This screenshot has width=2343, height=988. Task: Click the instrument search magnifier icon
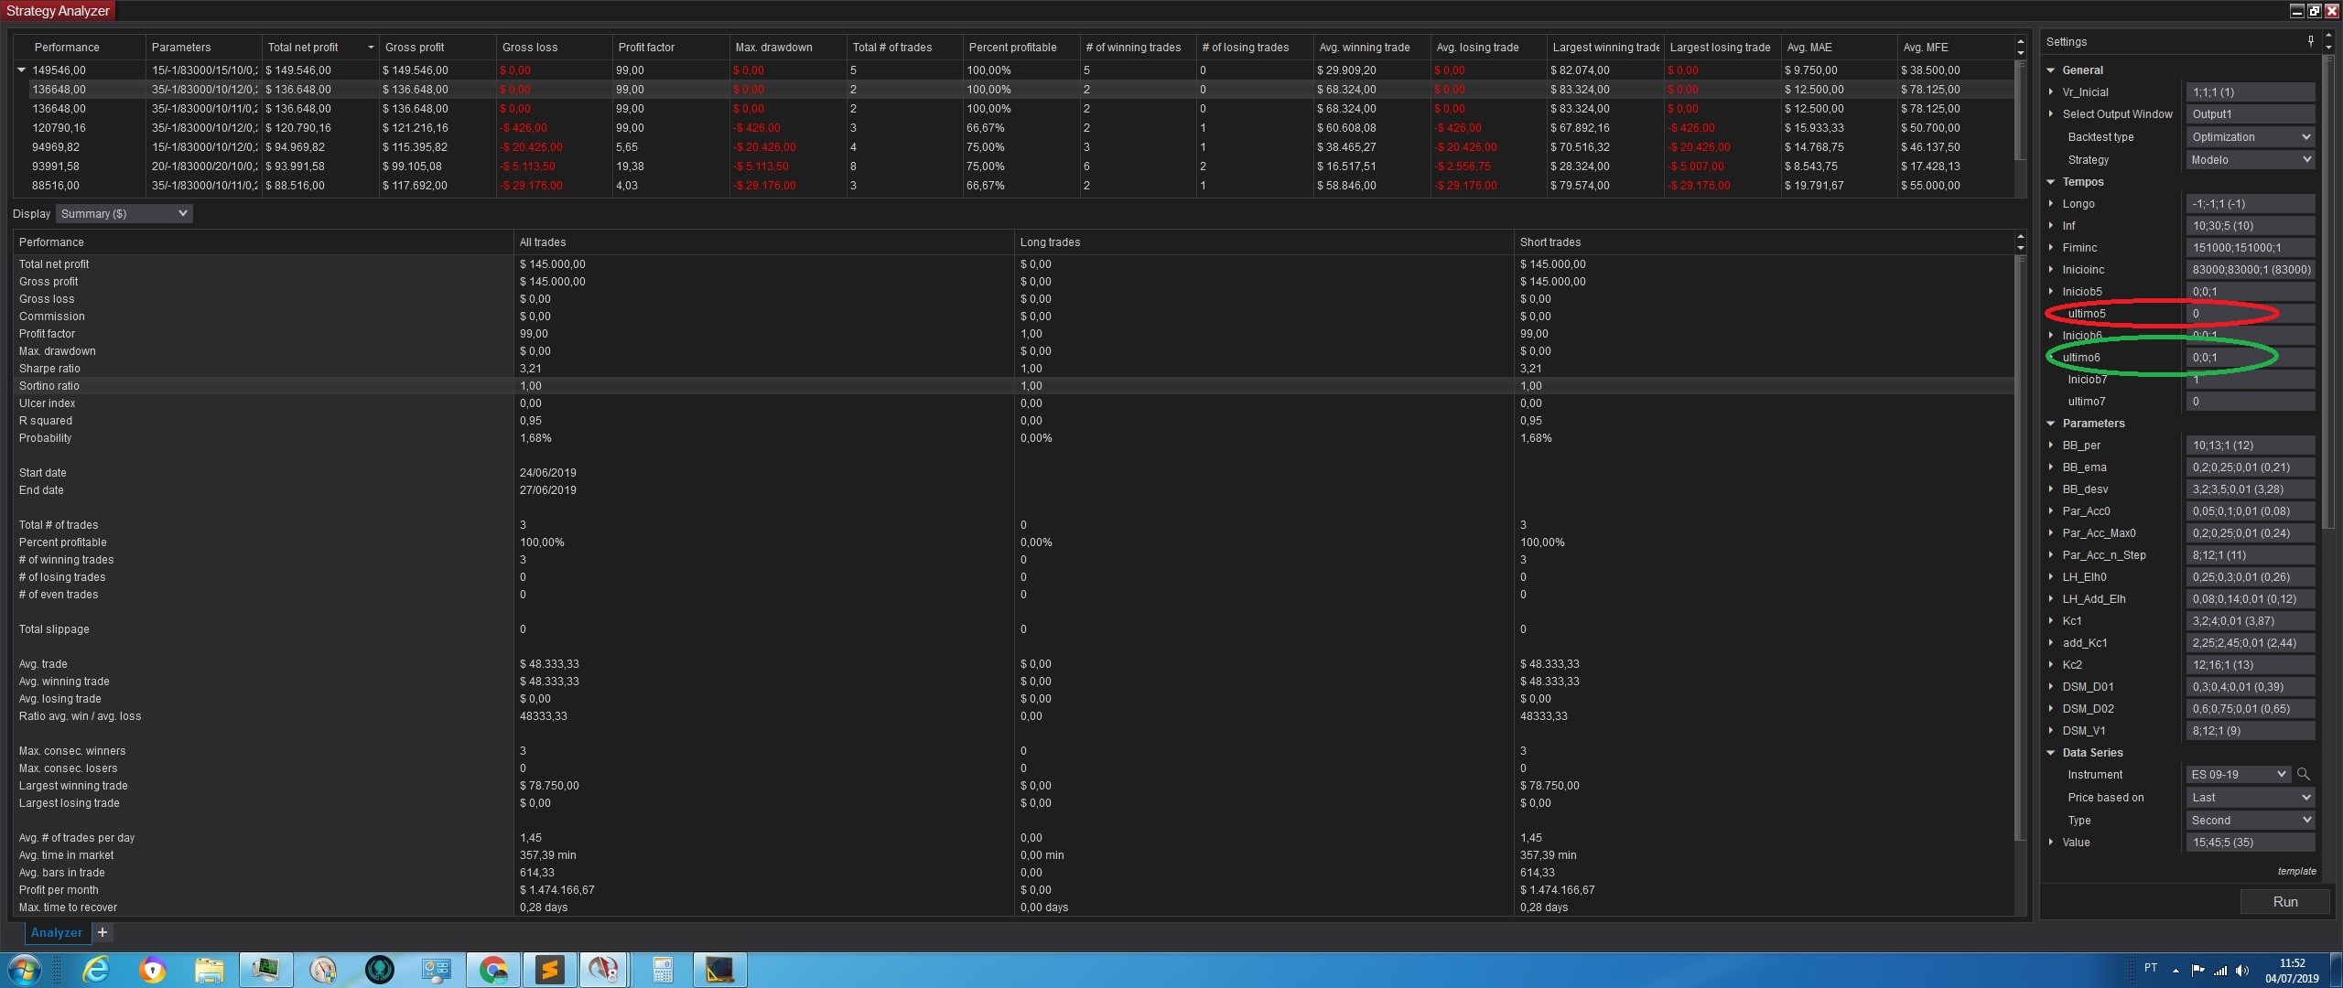(x=2304, y=775)
